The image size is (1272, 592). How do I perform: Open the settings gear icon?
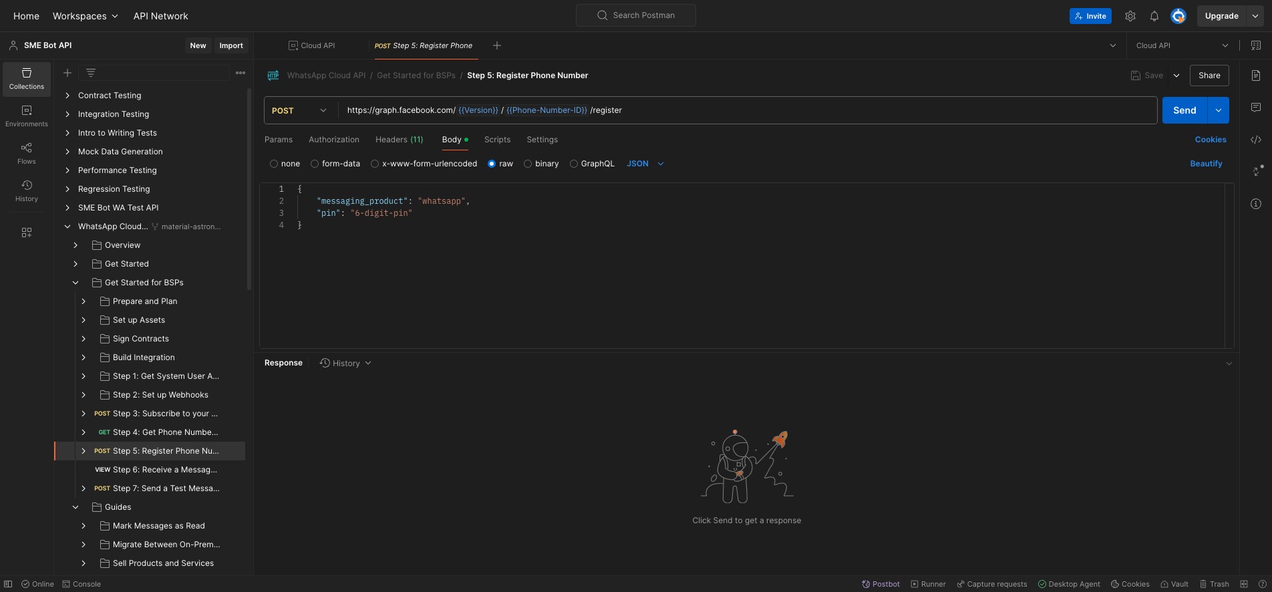(1130, 16)
